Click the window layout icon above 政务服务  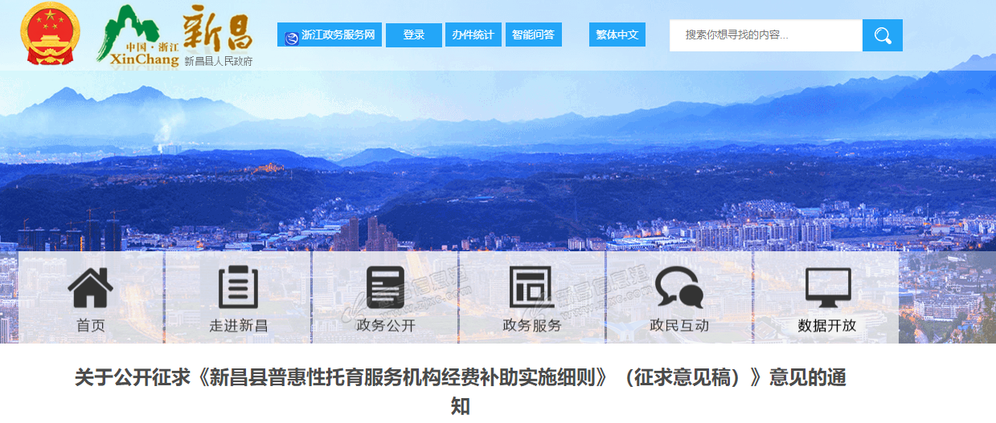click(x=531, y=287)
